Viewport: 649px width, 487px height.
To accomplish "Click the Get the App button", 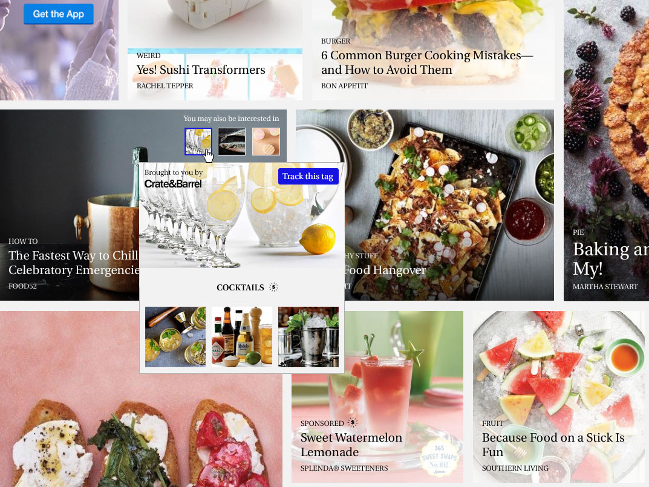I will 58,14.
